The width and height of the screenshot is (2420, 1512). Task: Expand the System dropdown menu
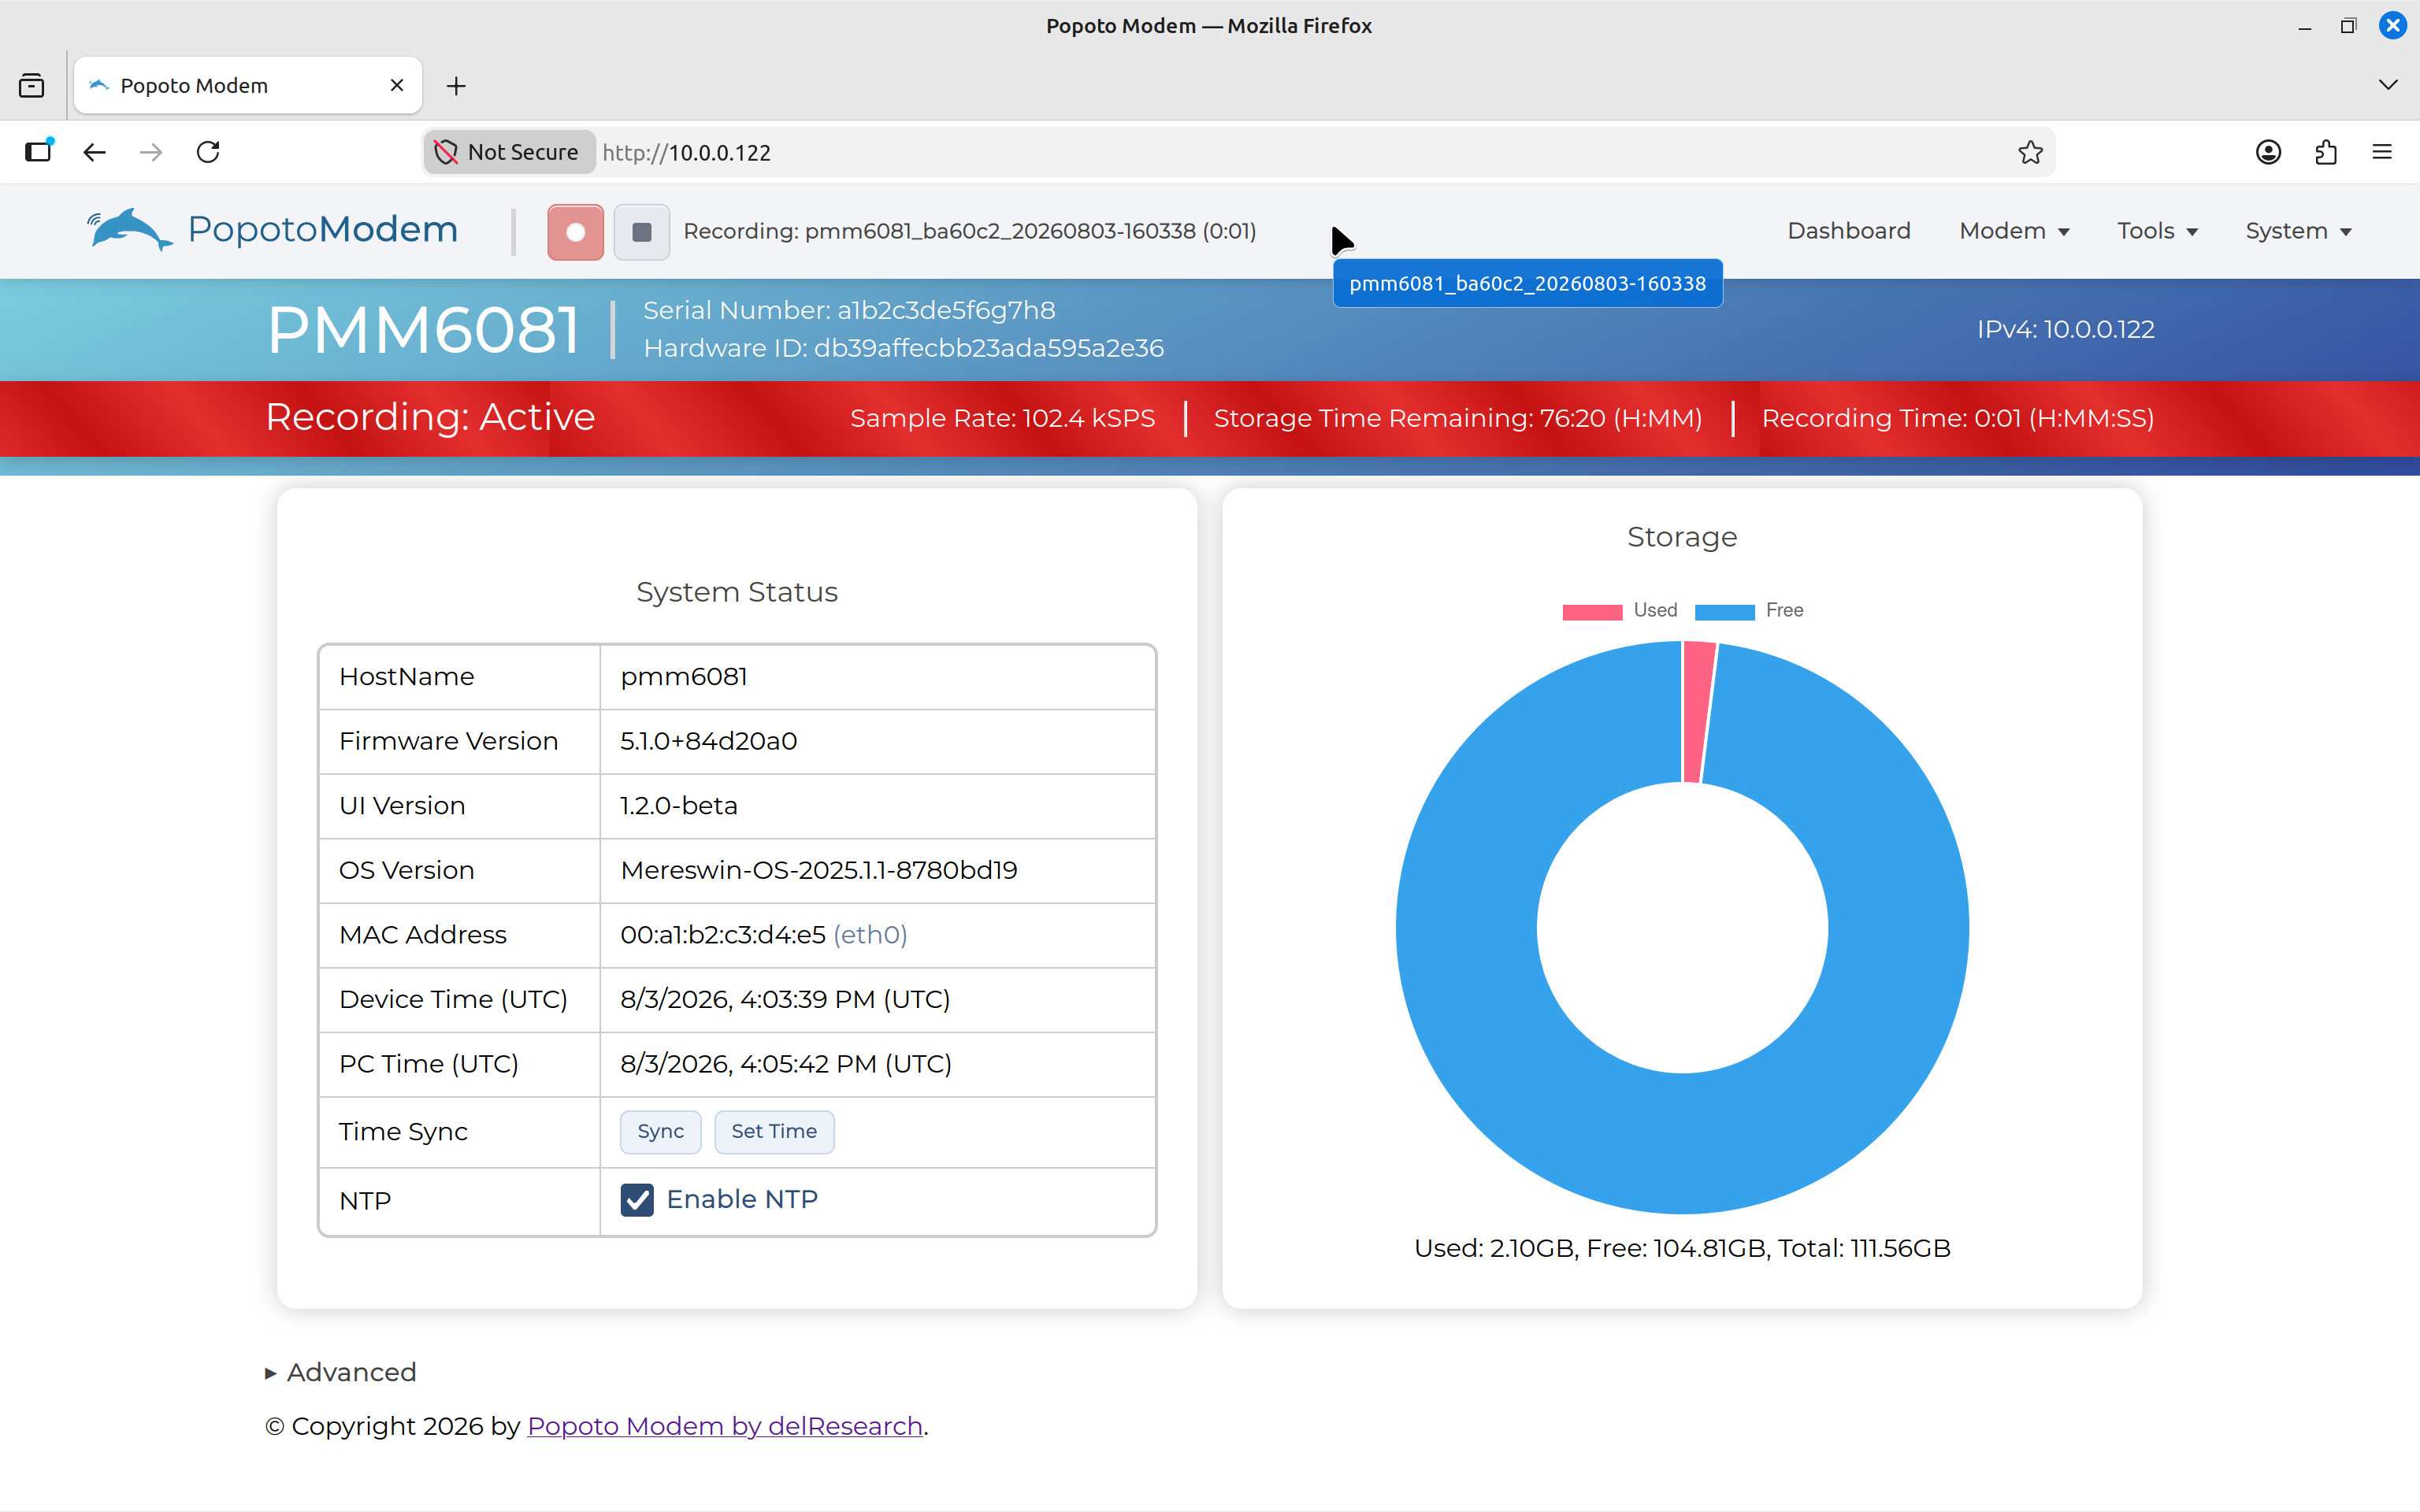tap(2298, 231)
